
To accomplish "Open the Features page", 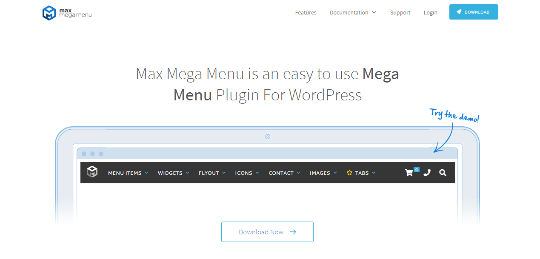I will (x=306, y=13).
